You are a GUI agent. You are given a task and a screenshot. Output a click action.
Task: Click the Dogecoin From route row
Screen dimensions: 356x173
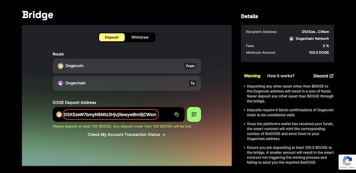pos(127,66)
